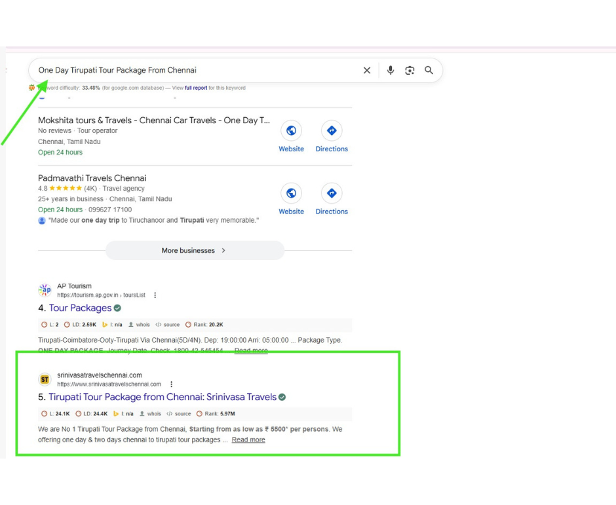Expand Read more on AP Tourism snippet
The height and width of the screenshot is (505, 616).
pos(251,350)
